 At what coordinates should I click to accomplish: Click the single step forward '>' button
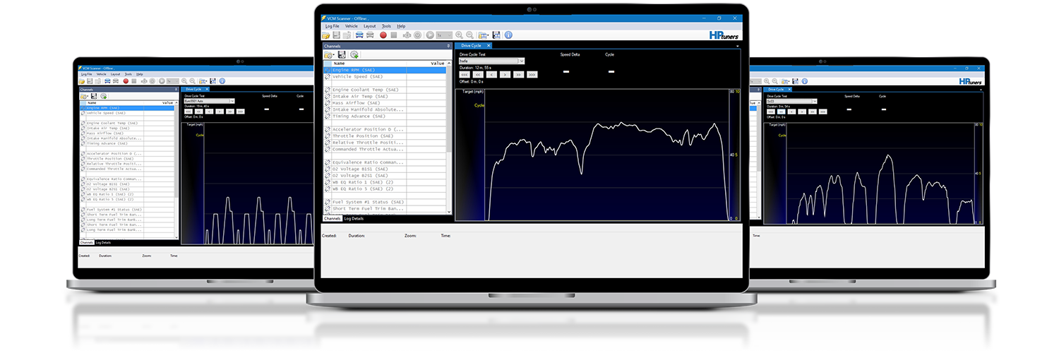click(506, 74)
